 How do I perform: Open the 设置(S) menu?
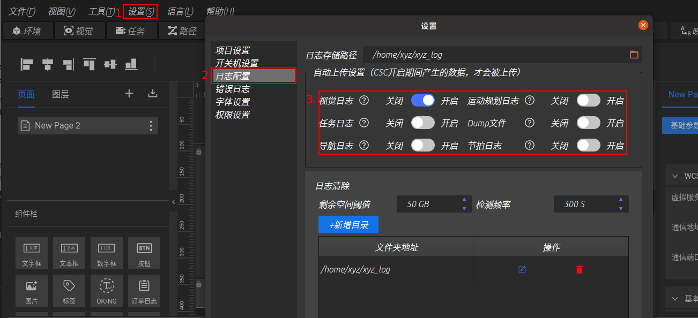pos(140,11)
